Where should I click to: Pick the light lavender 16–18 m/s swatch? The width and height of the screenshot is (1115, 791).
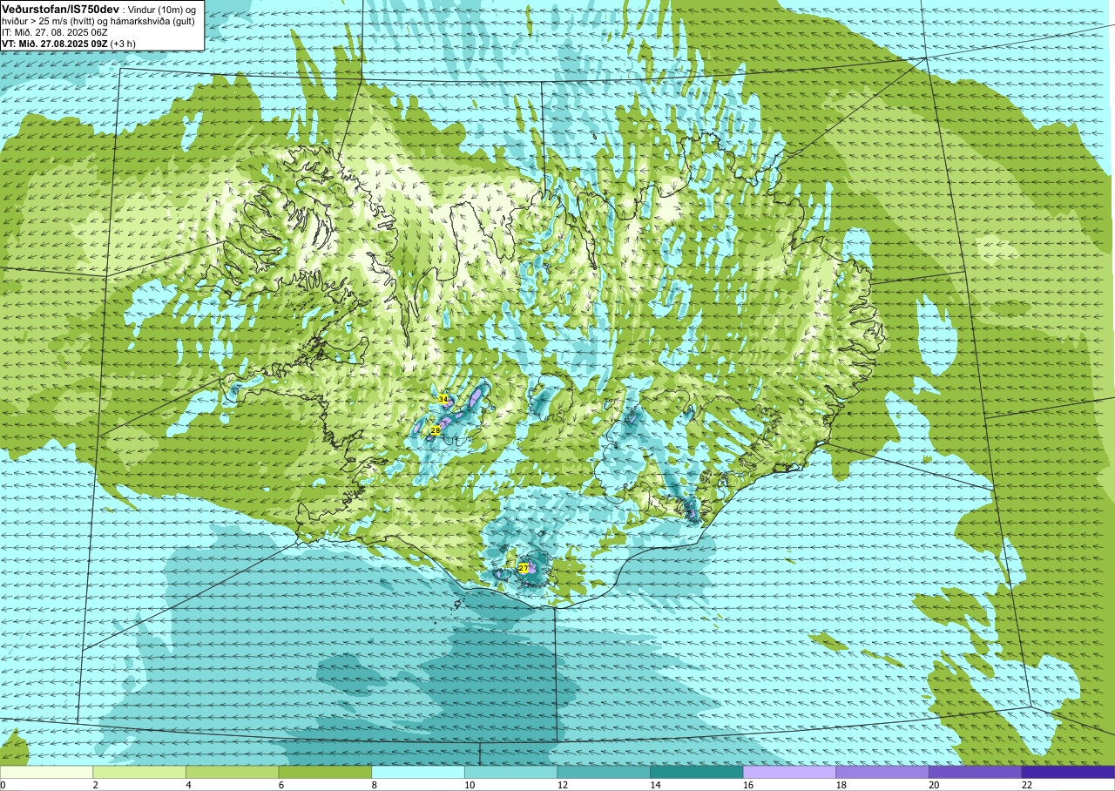pos(789,772)
